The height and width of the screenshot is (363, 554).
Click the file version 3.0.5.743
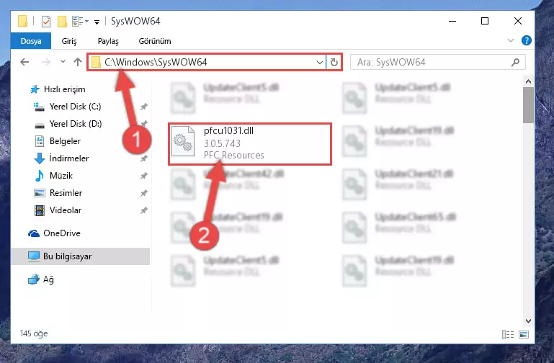pos(222,143)
